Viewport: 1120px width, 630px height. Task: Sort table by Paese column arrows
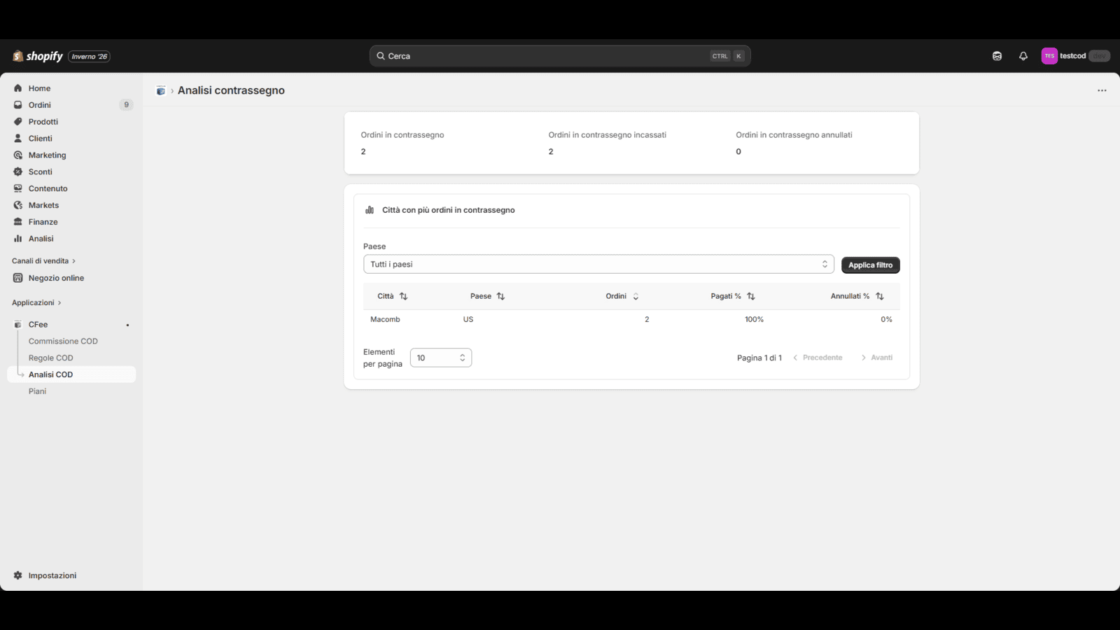[x=501, y=297]
